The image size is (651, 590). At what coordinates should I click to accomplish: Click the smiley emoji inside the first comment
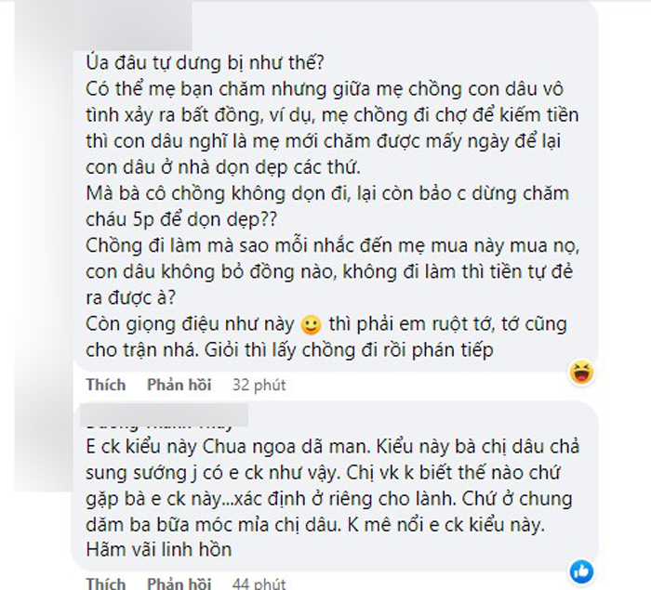tap(312, 326)
